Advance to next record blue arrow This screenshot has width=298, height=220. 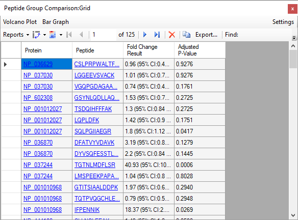[x=145, y=35]
